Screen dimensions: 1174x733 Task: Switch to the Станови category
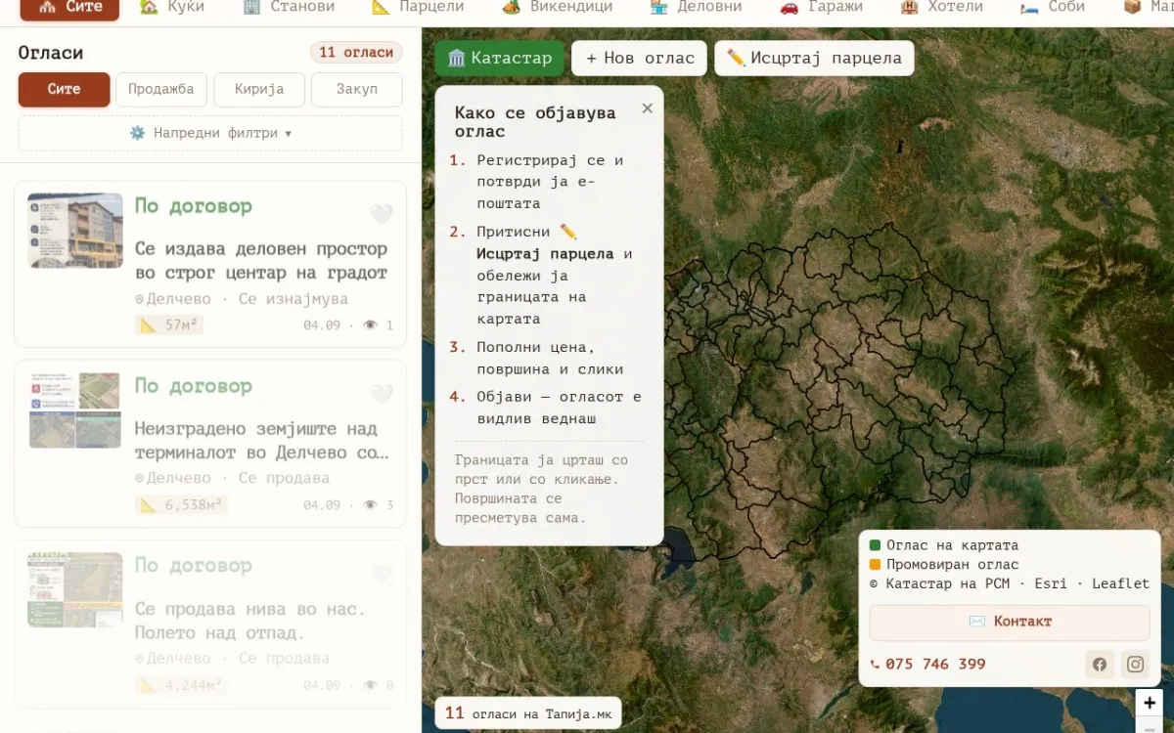(x=289, y=7)
